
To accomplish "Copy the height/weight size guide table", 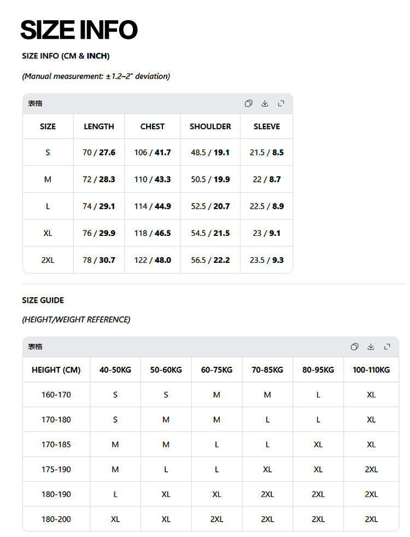I will pos(355,347).
